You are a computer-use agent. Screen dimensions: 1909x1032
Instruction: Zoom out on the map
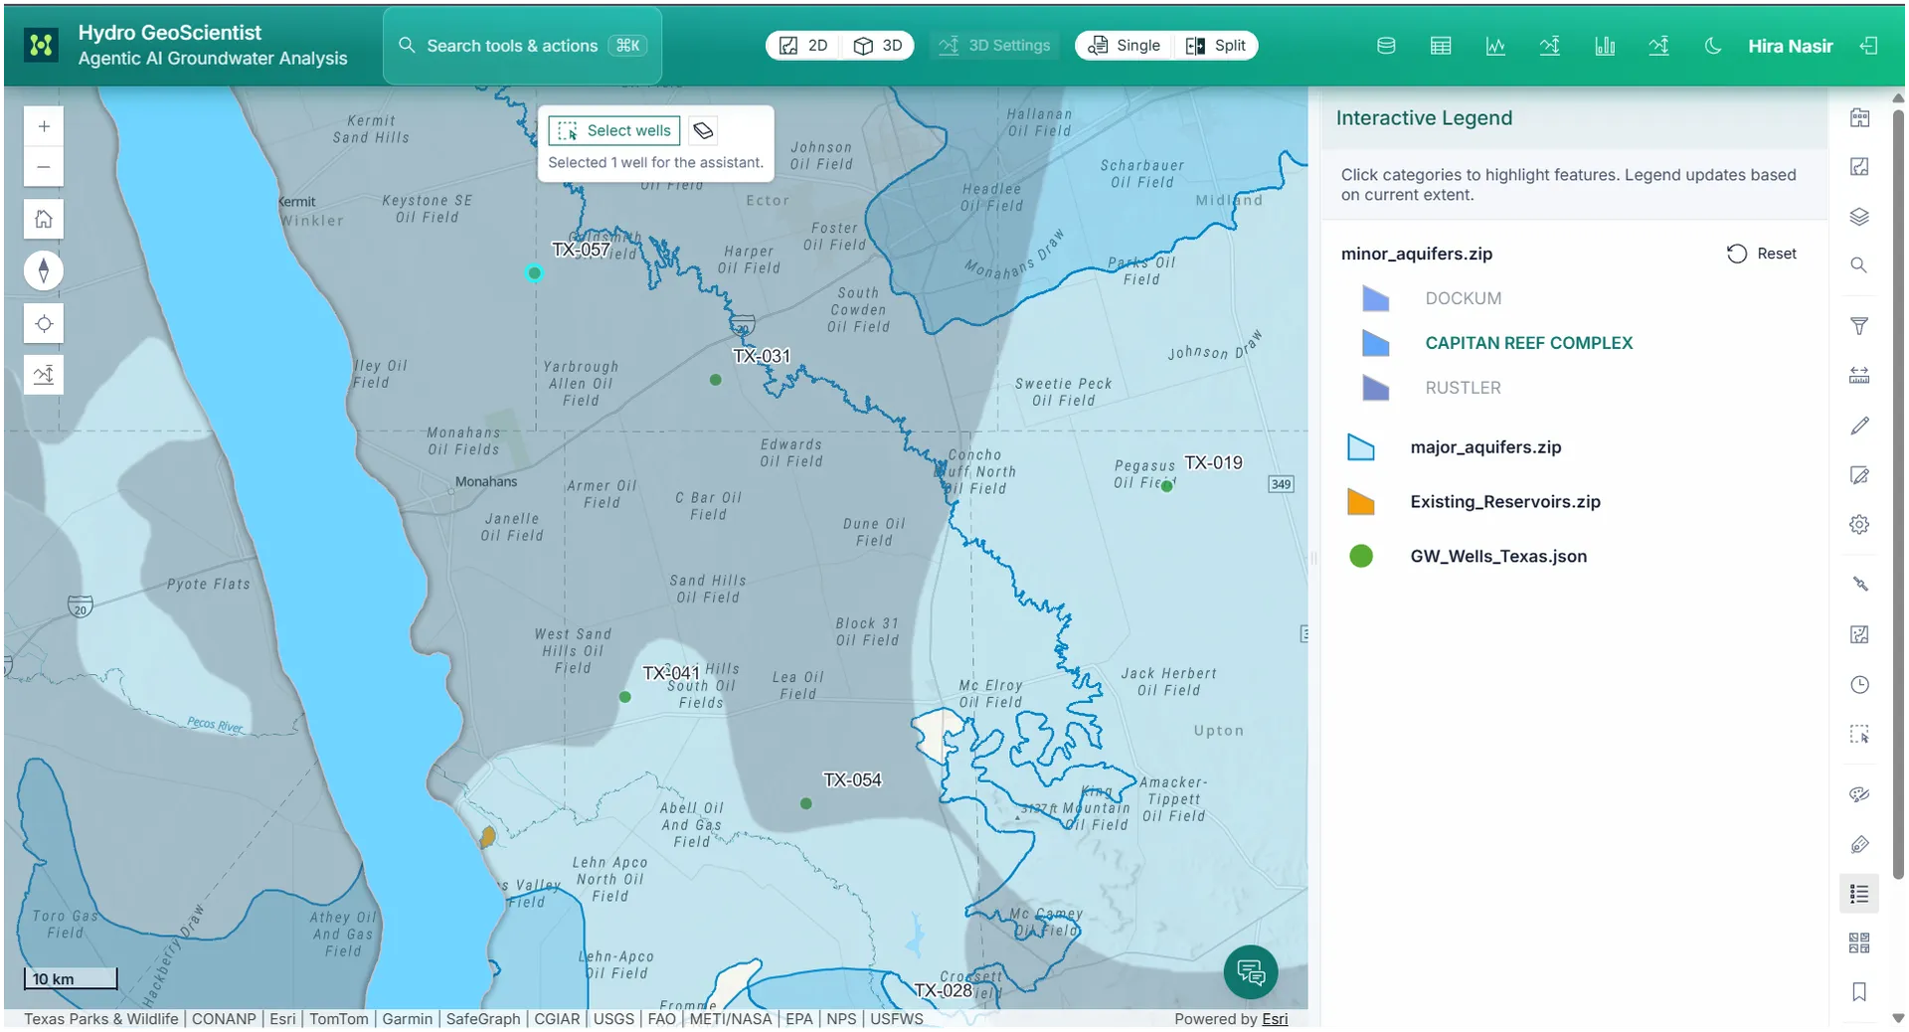click(44, 167)
